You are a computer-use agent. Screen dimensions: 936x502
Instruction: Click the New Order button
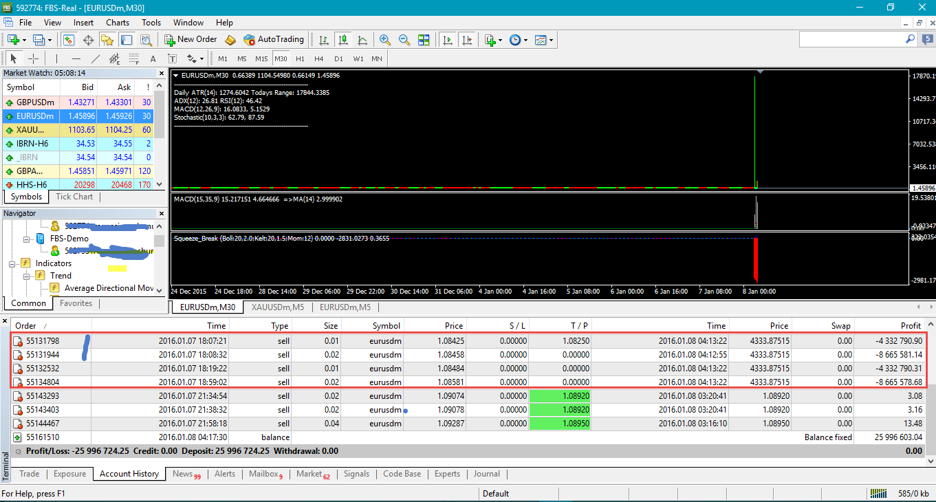click(x=191, y=40)
